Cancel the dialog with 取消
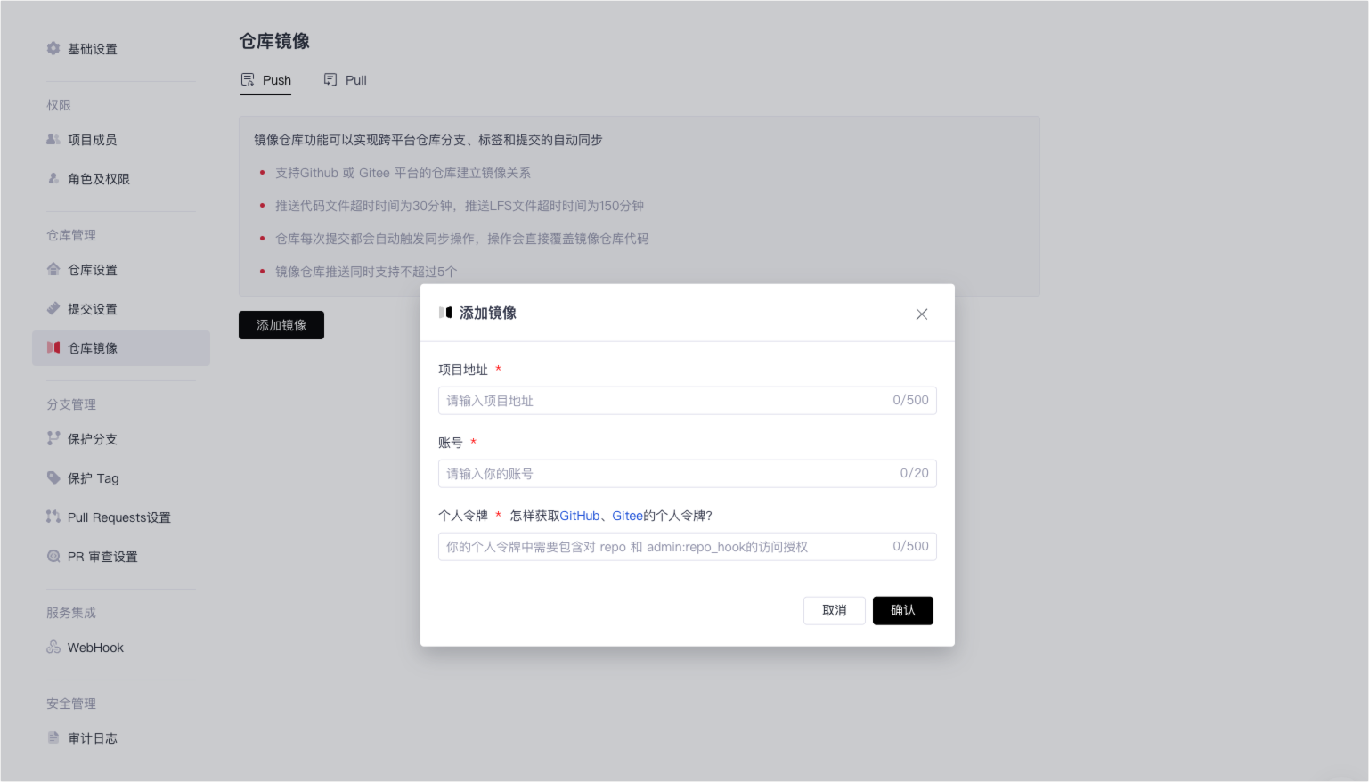The image size is (1369, 782). (x=834, y=611)
